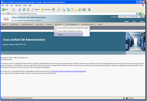This screenshot has width=147, height=101.
Task: Click the System version 7.0.0.77777-12 text
Action: tap(14, 44)
